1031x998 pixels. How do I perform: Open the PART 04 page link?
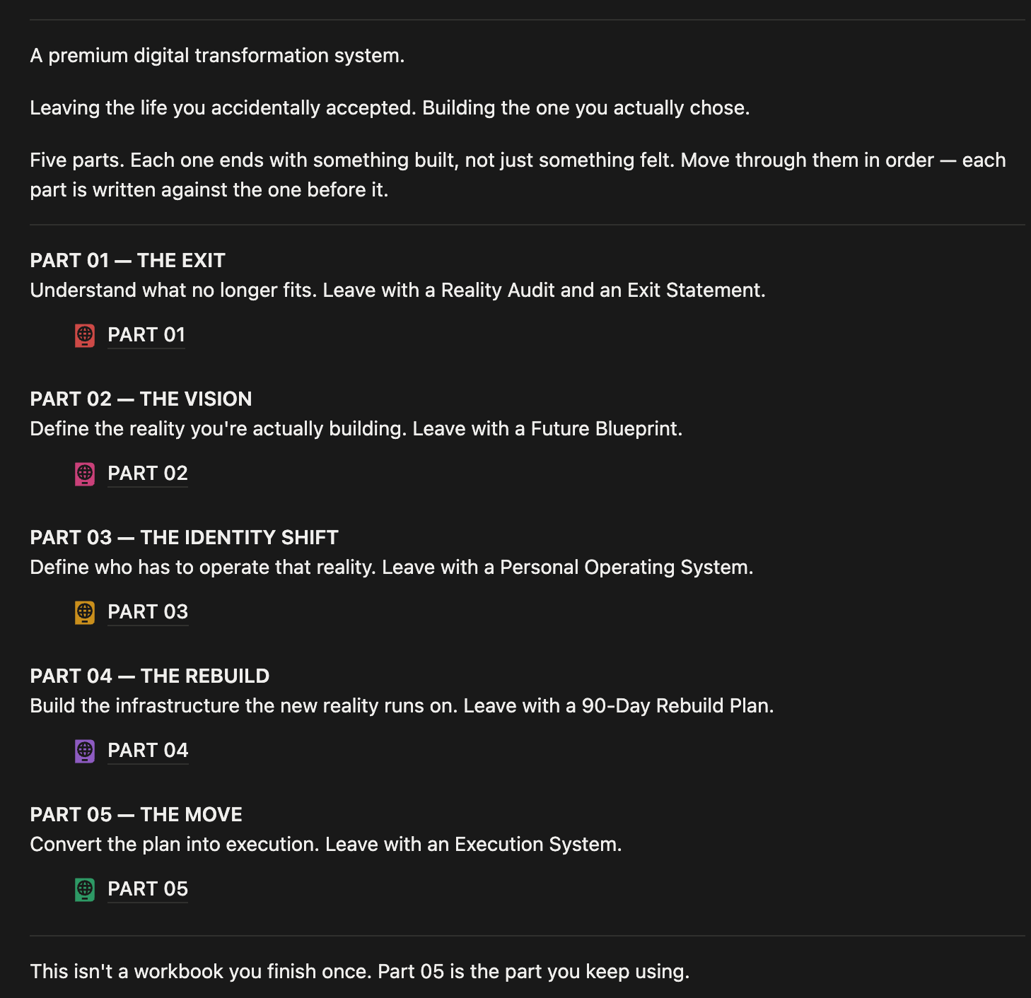click(148, 751)
